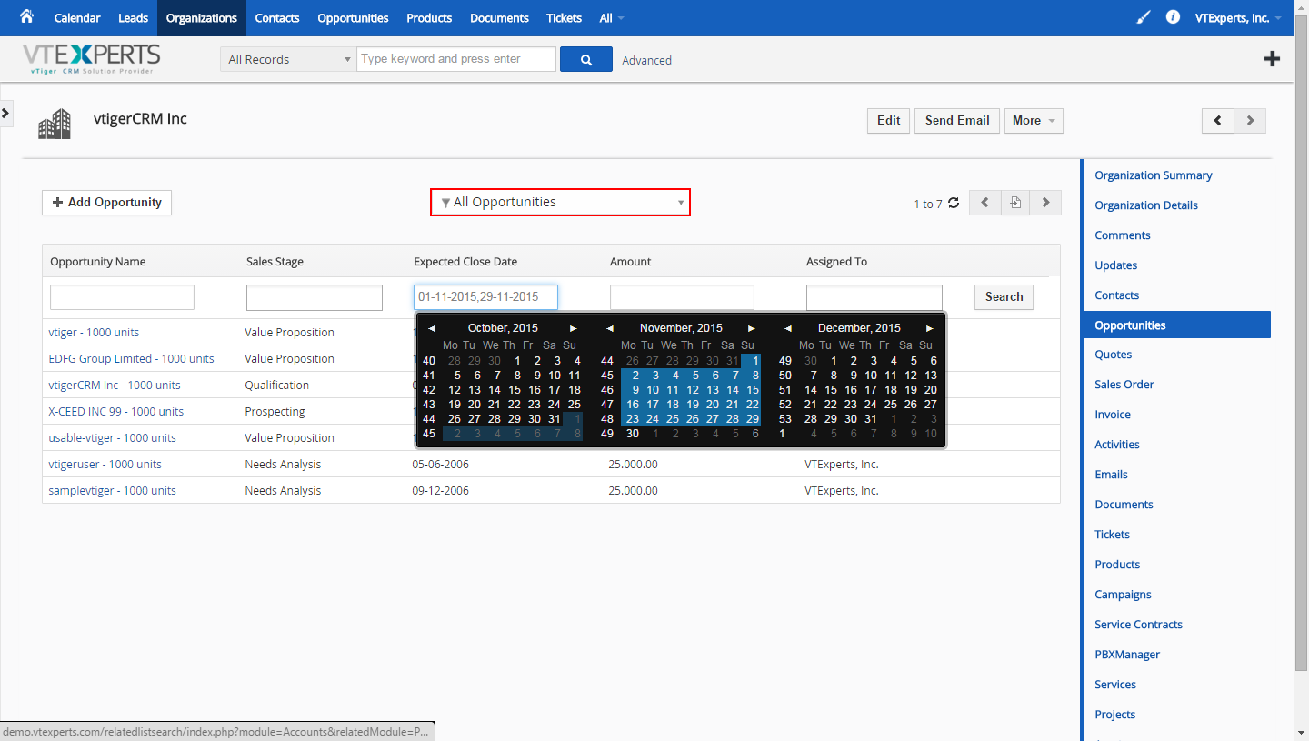Click the plus quick-create icon
The height and width of the screenshot is (741, 1309).
point(1272,59)
